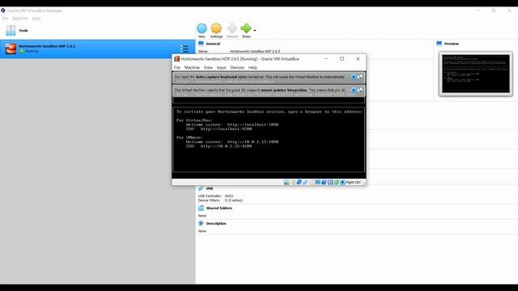Open the Description section header
This screenshot has height=291, width=518.
(x=216, y=223)
